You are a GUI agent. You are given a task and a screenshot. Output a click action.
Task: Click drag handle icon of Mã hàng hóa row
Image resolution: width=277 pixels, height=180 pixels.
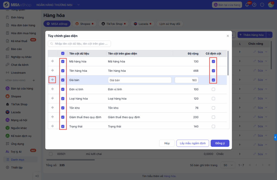(x=52, y=61)
